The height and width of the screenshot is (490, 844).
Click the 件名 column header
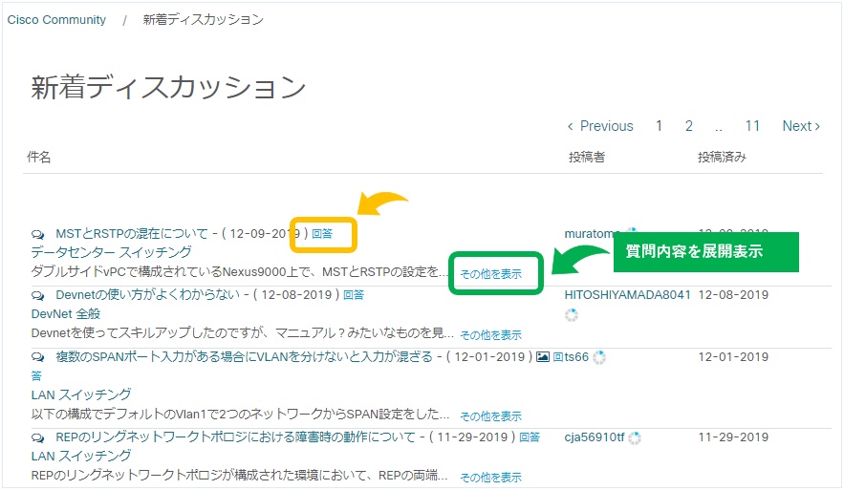[39, 157]
